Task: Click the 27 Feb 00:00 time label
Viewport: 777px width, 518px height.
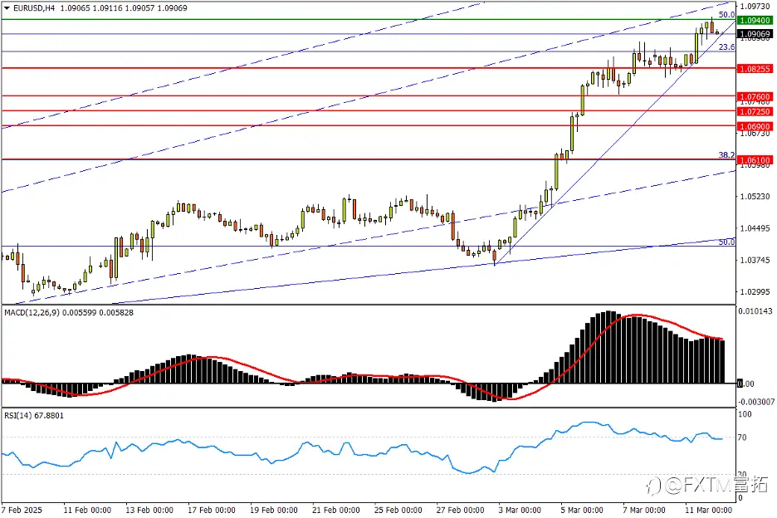Action: 461,510
